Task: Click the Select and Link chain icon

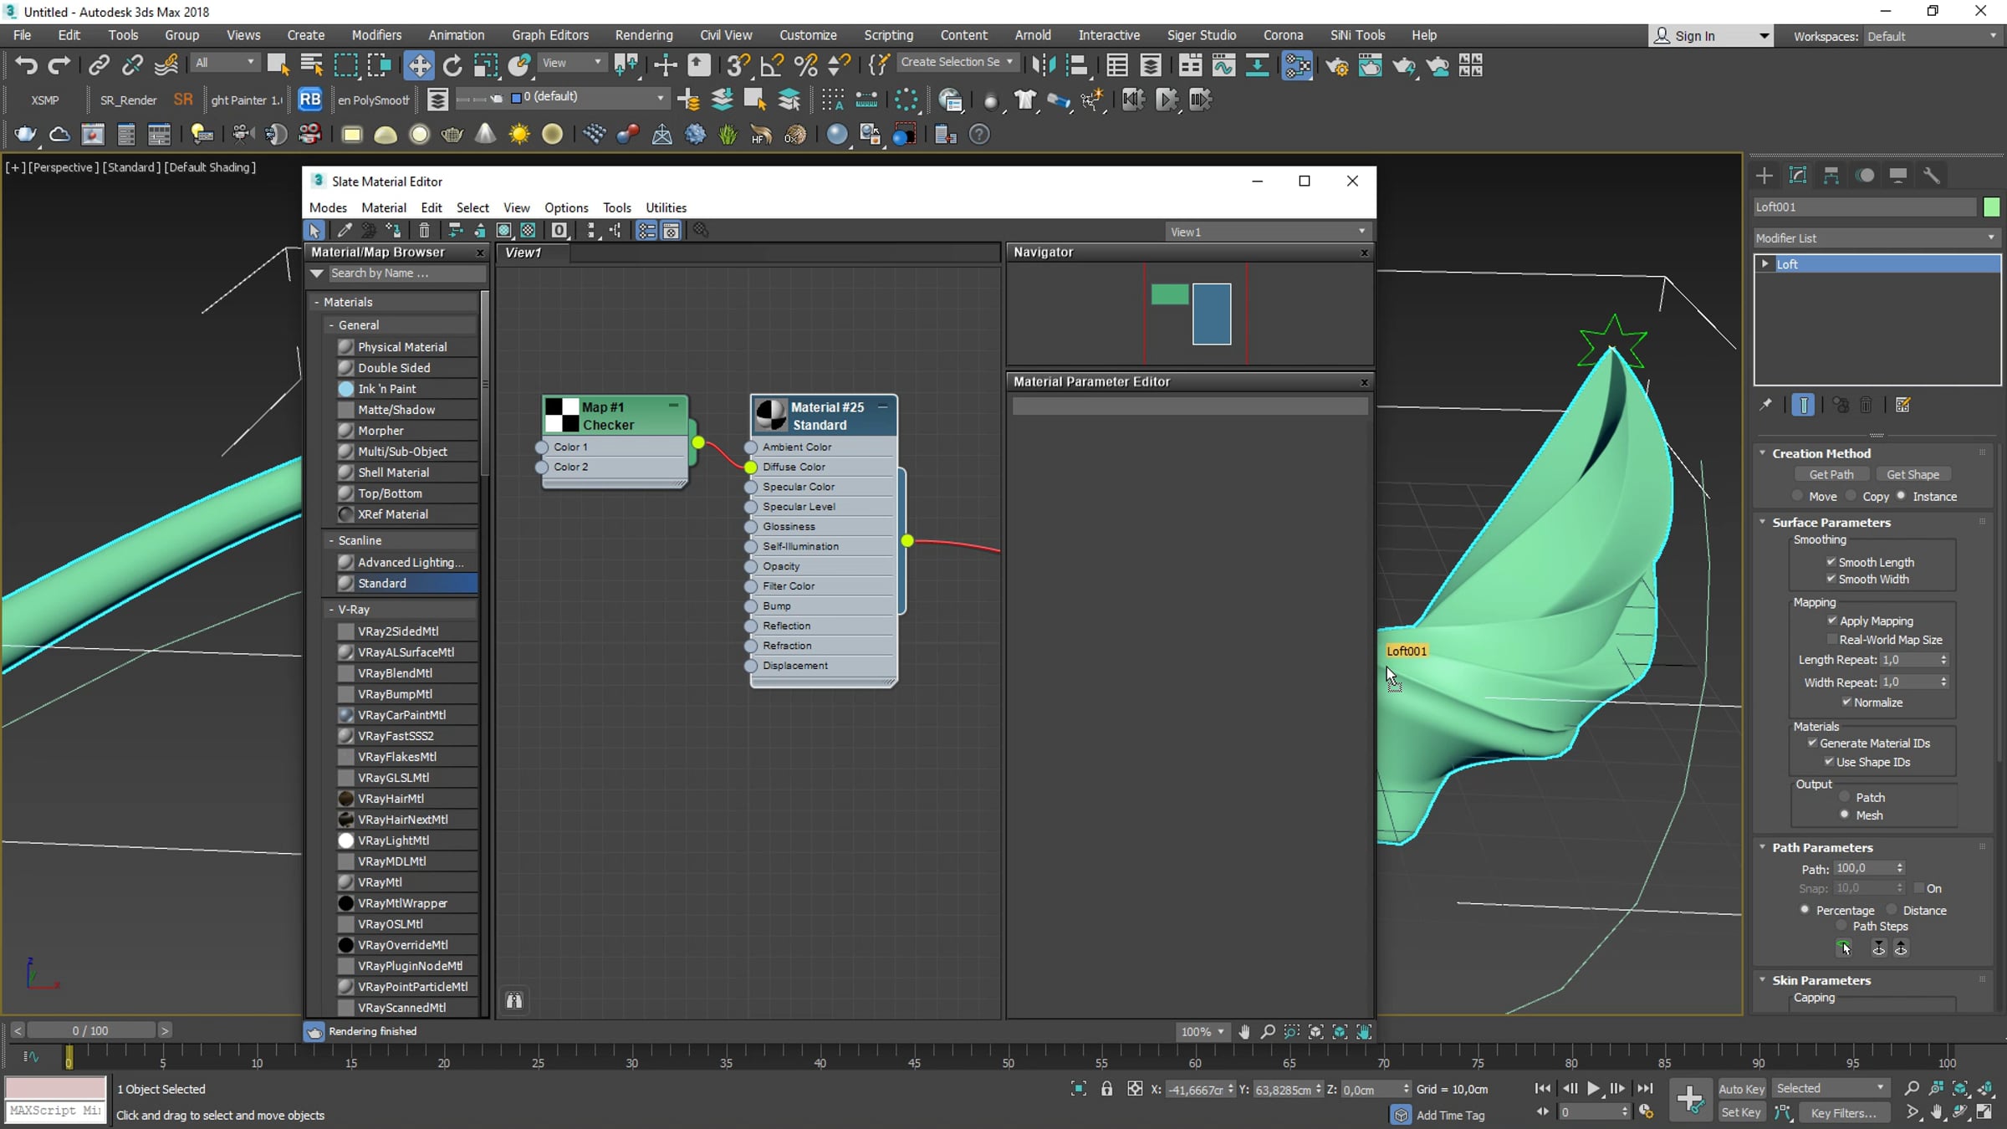Action: pos(99,65)
